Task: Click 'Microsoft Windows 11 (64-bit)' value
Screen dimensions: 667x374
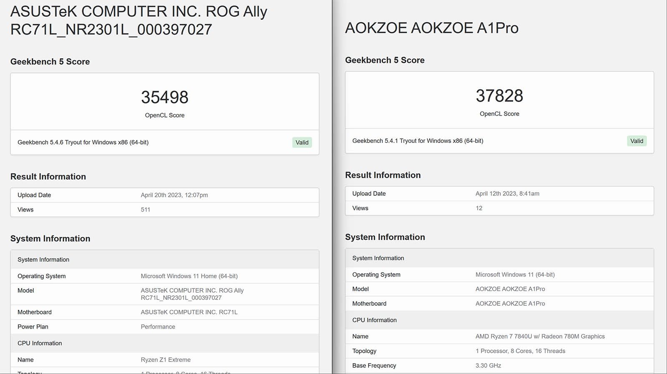Action: pos(515,274)
